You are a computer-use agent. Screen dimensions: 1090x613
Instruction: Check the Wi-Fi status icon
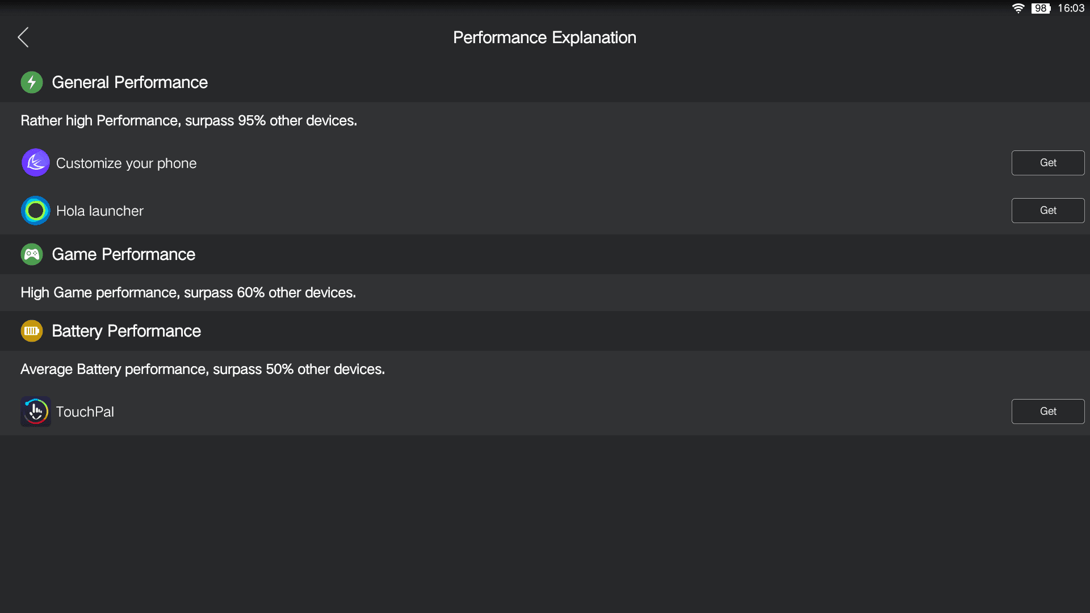click(1018, 9)
